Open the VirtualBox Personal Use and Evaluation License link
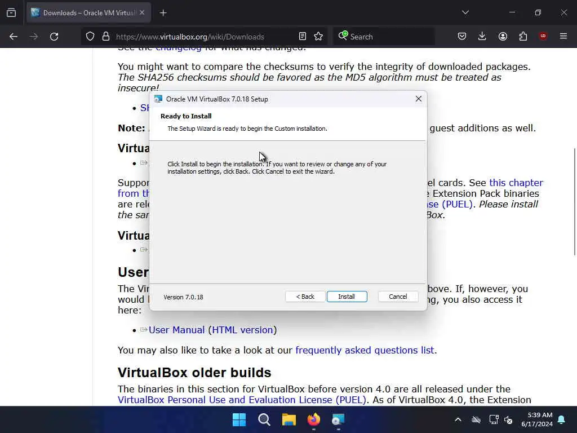Image resolution: width=577 pixels, height=433 pixels. click(x=242, y=400)
